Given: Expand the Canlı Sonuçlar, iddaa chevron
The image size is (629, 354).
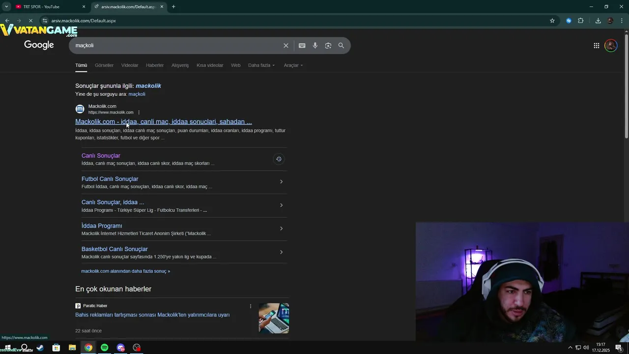Looking at the screenshot, I should tap(281, 205).
